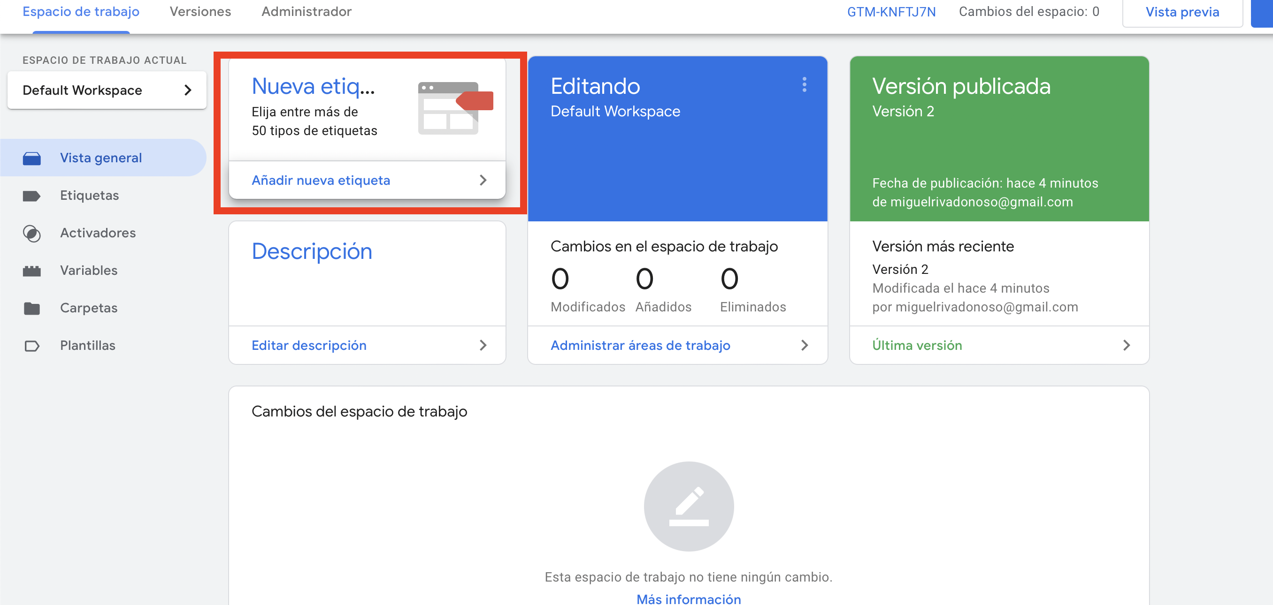Click chevron beside Administrar áreas de trabajo
1273x605 pixels.
[x=804, y=345]
